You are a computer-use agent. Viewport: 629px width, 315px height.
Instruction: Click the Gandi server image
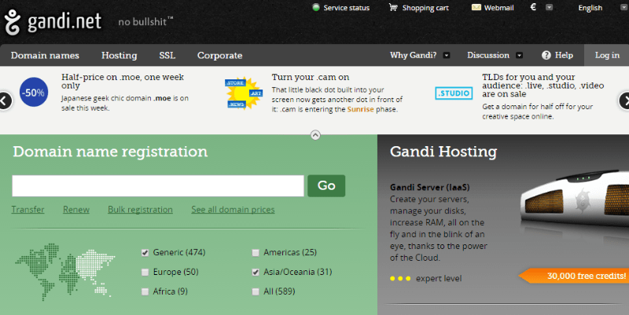(x=575, y=198)
